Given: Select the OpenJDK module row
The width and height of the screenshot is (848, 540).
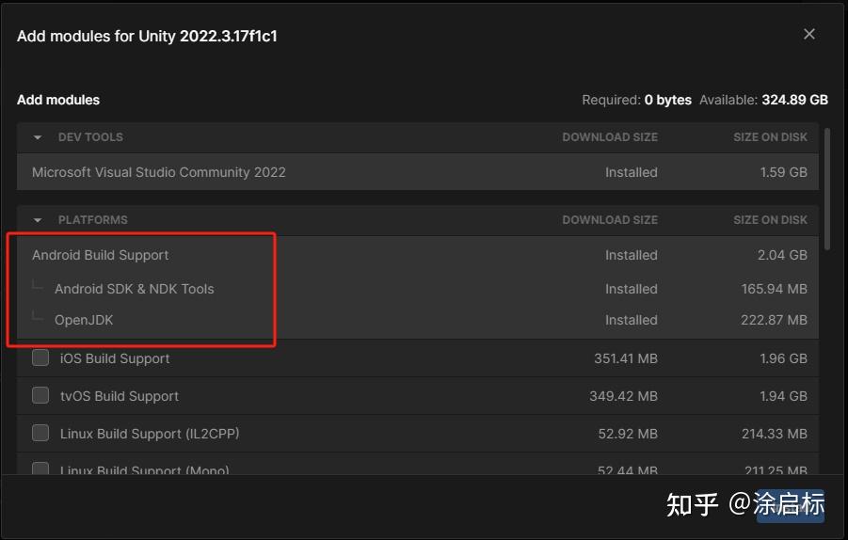Looking at the screenshot, I should coord(418,320).
